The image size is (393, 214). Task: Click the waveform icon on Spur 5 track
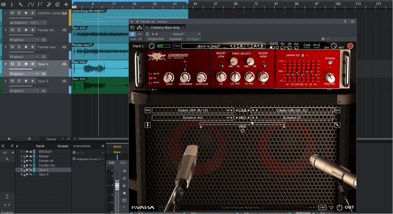point(64,81)
